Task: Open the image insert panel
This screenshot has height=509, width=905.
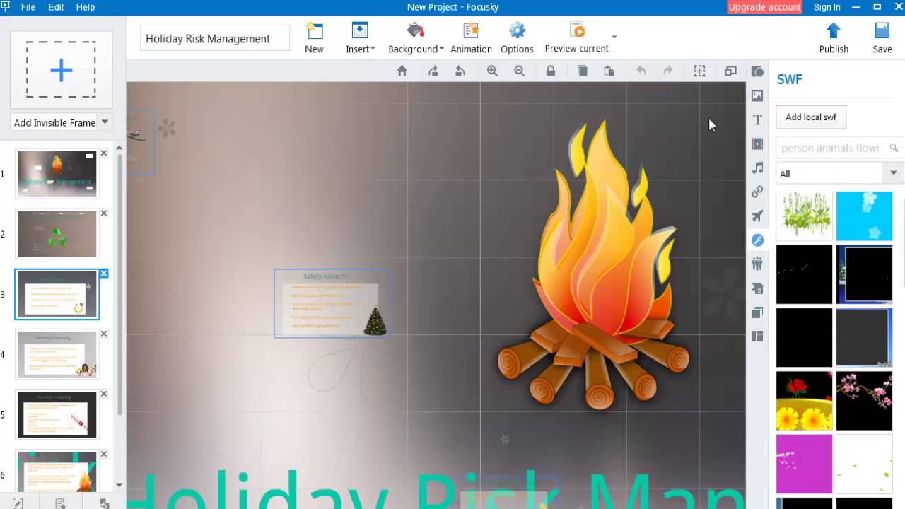Action: click(757, 95)
